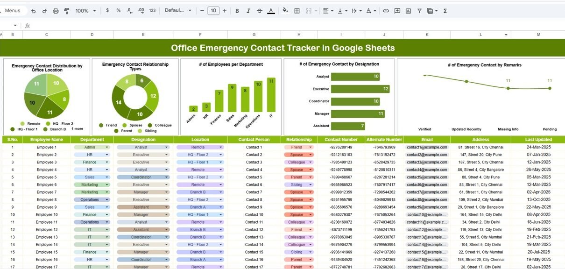The image size is (565, 269).
Task: Open the 100% zoom dropdown
Action: [x=86, y=11]
